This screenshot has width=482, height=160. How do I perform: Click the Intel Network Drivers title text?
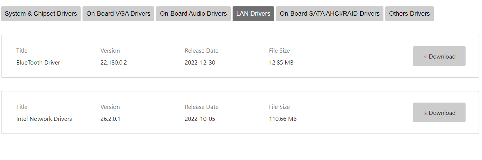[44, 119]
